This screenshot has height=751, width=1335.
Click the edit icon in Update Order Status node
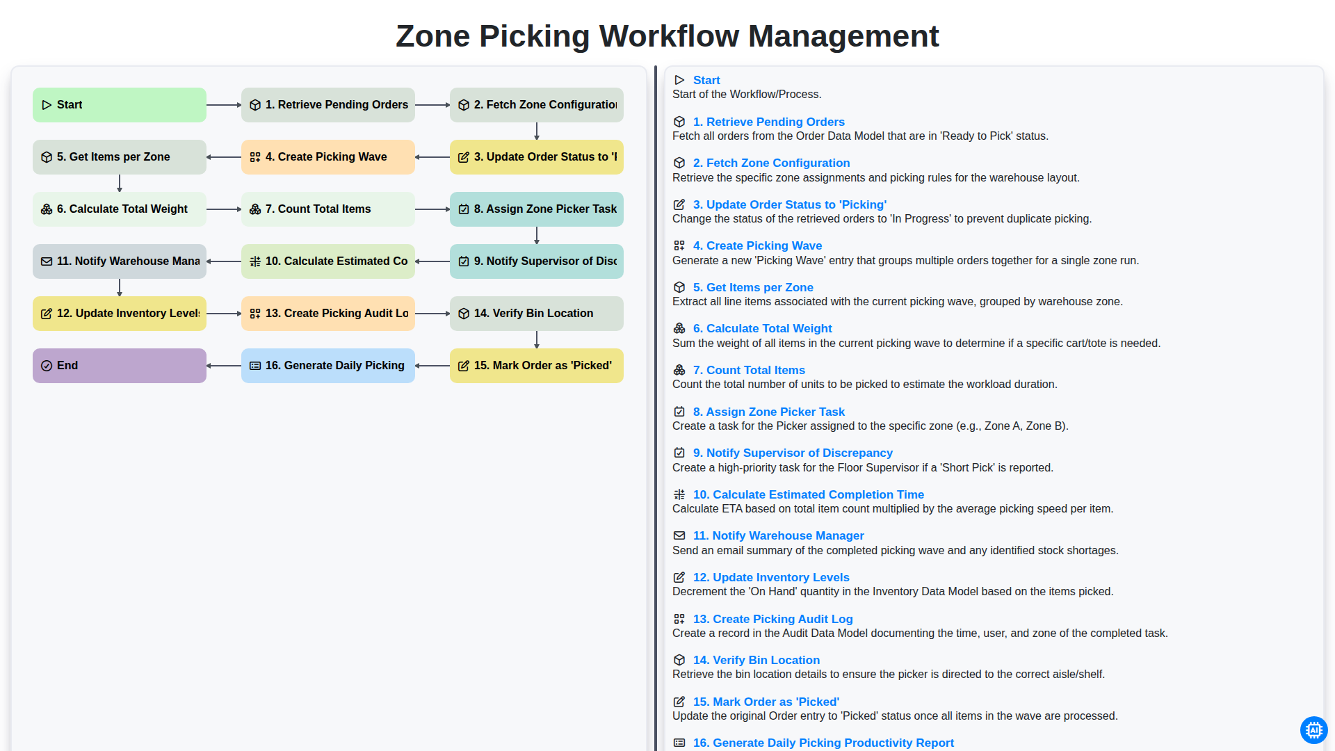(x=464, y=157)
